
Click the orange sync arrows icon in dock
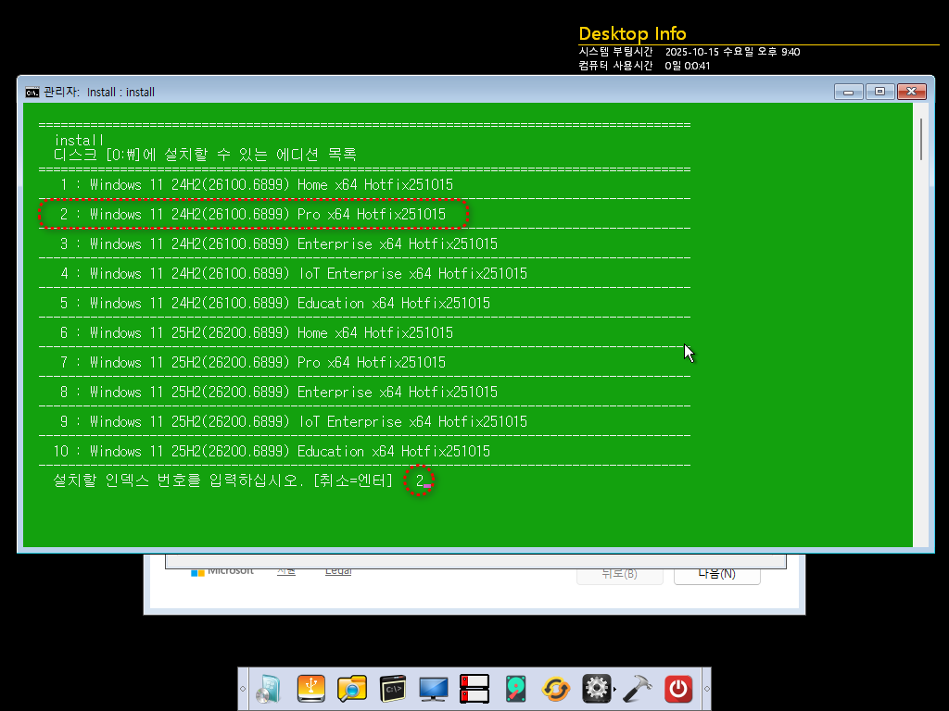556,689
